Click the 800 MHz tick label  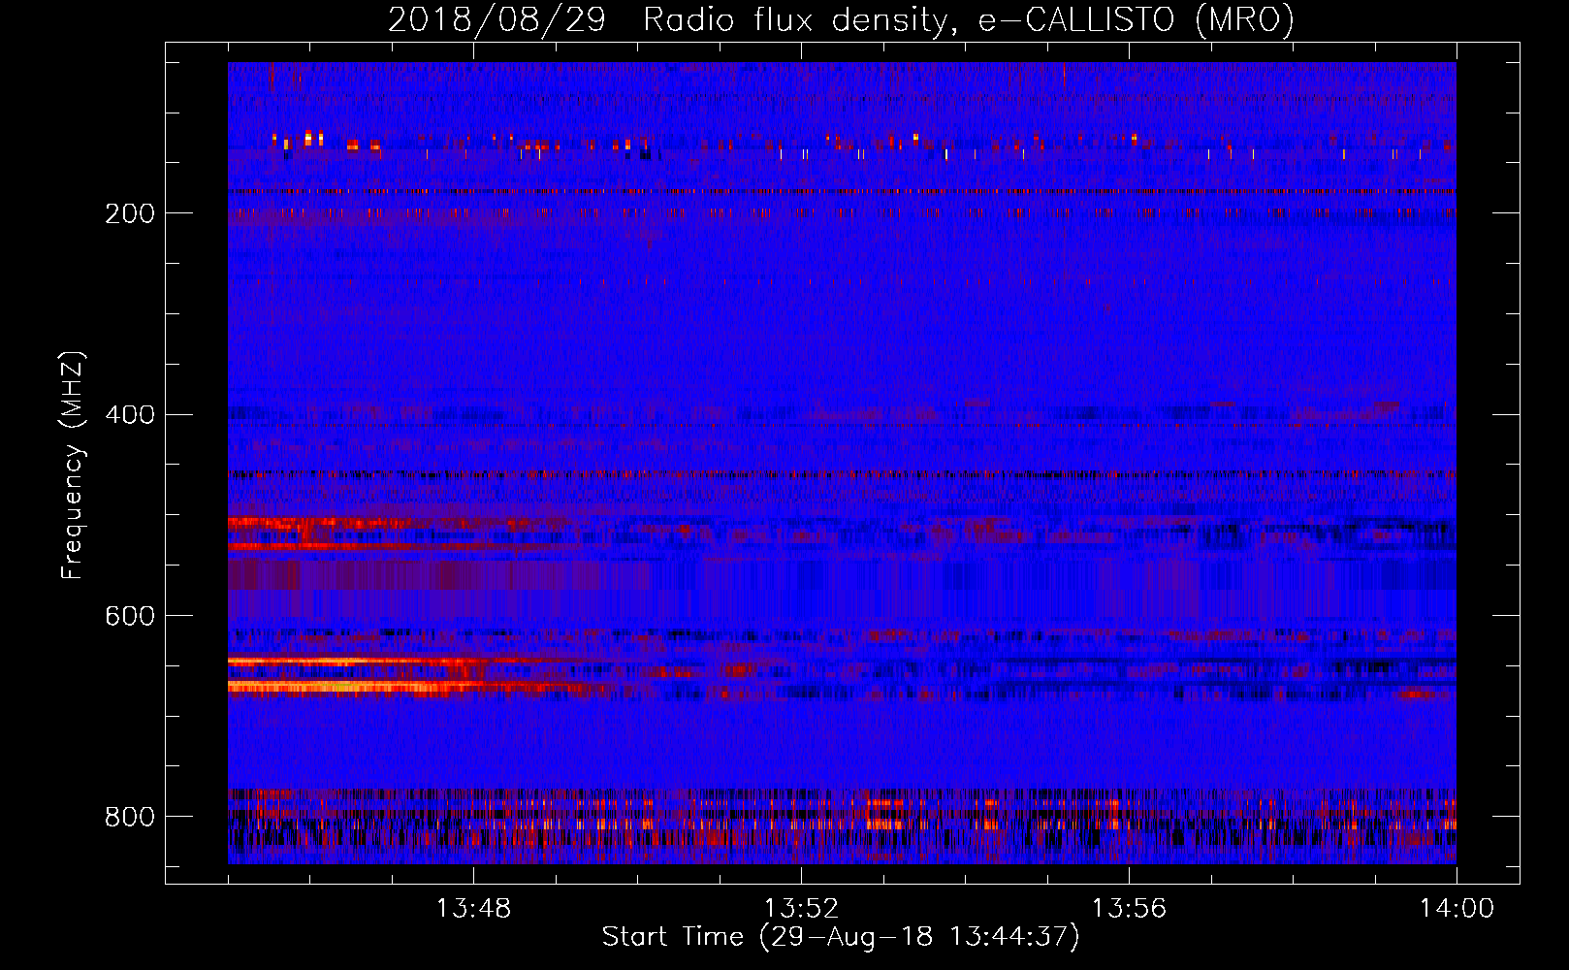[x=130, y=818]
